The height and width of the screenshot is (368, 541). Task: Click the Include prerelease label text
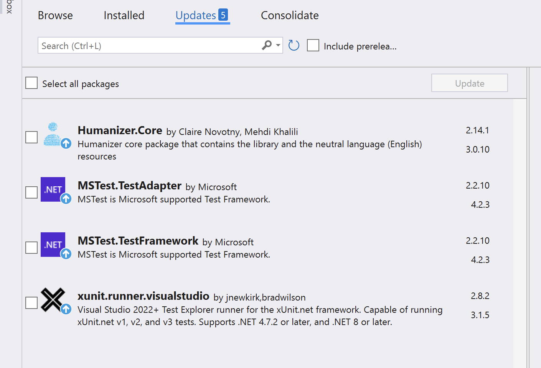pyautogui.click(x=360, y=46)
